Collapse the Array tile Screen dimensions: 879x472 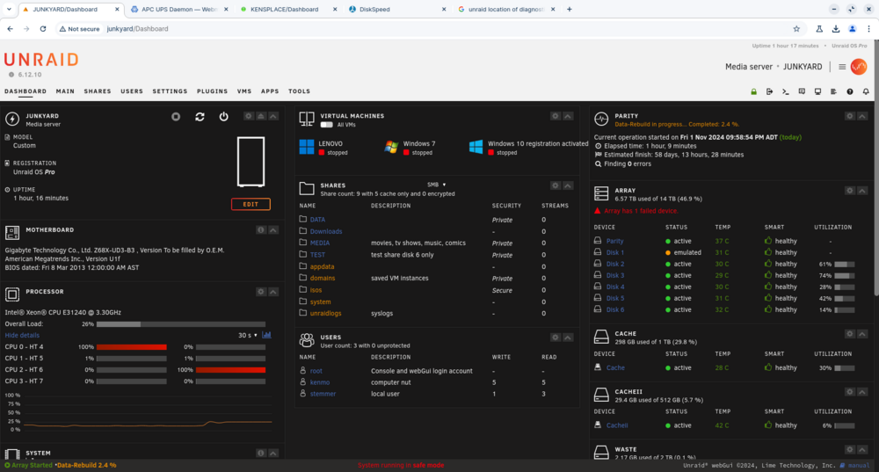tap(862, 191)
